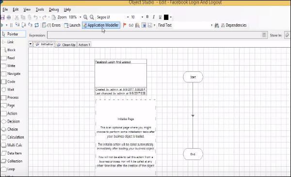Open the View menu
Screen dimensions: 291x177
click(27, 10)
